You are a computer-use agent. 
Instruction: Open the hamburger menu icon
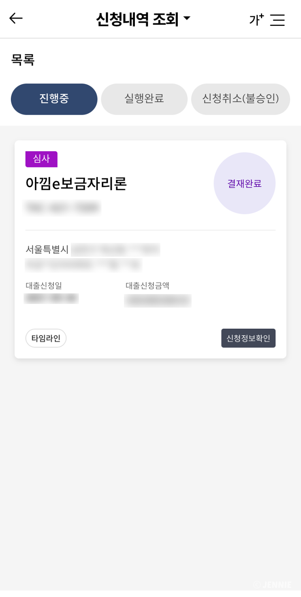(x=277, y=20)
